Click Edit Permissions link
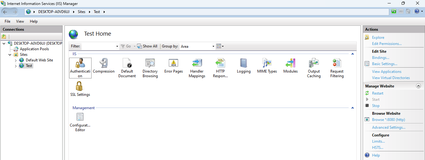Screen dimensions: 425x160 pos(387,44)
